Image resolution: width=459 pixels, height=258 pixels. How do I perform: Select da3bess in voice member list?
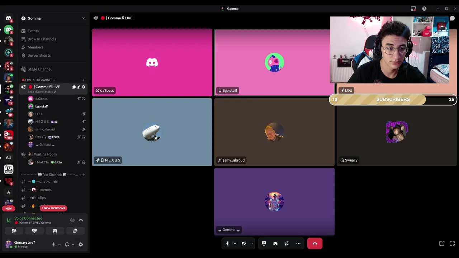pyautogui.click(x=57, y=99)
